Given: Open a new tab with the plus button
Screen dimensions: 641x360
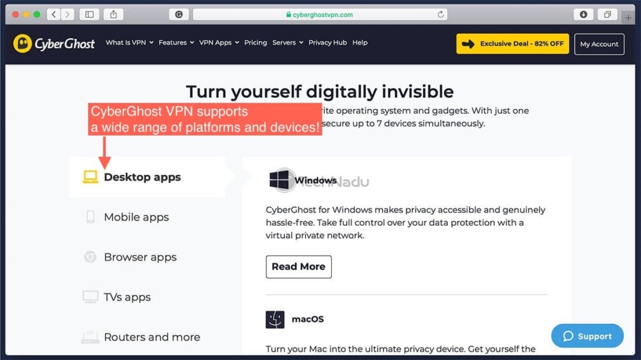Looking at the screenshot, I should pyautogui.click(x=628, y=17).
